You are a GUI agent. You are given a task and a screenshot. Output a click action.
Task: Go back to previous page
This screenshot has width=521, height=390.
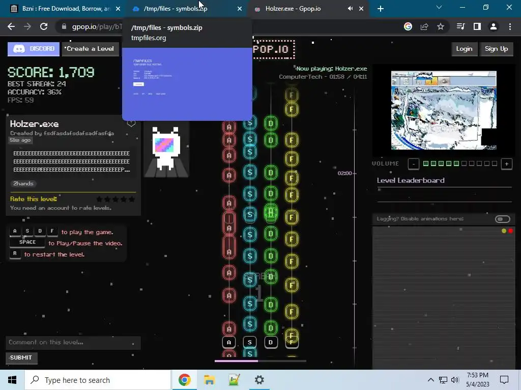click(x=11, y=26)
